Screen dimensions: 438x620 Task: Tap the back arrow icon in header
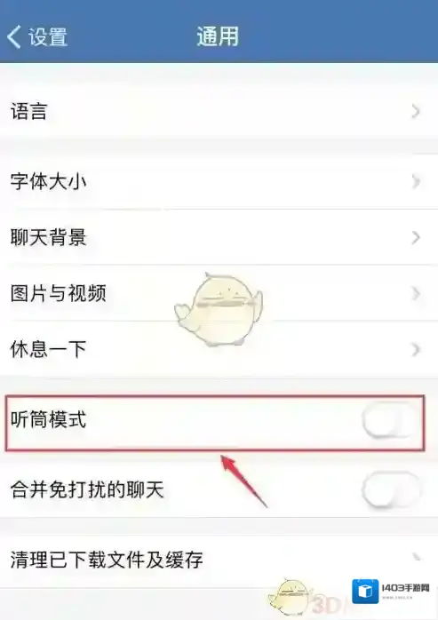14,36
